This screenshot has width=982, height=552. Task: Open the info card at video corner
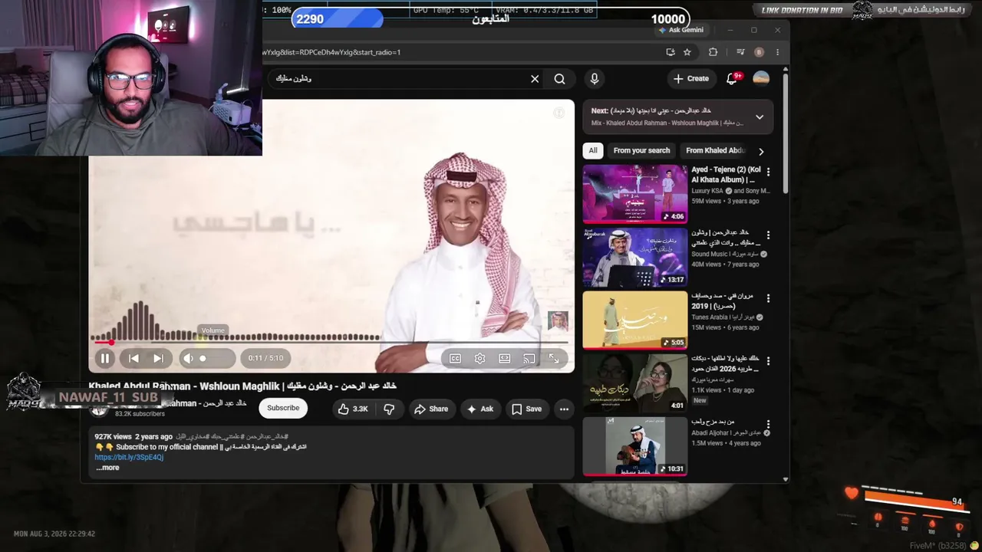[559, 113]
